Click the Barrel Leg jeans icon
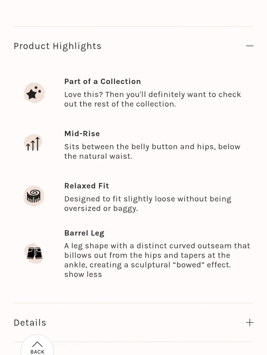The height and width of the screenshot is (355, 267). (x=34, y=253)
